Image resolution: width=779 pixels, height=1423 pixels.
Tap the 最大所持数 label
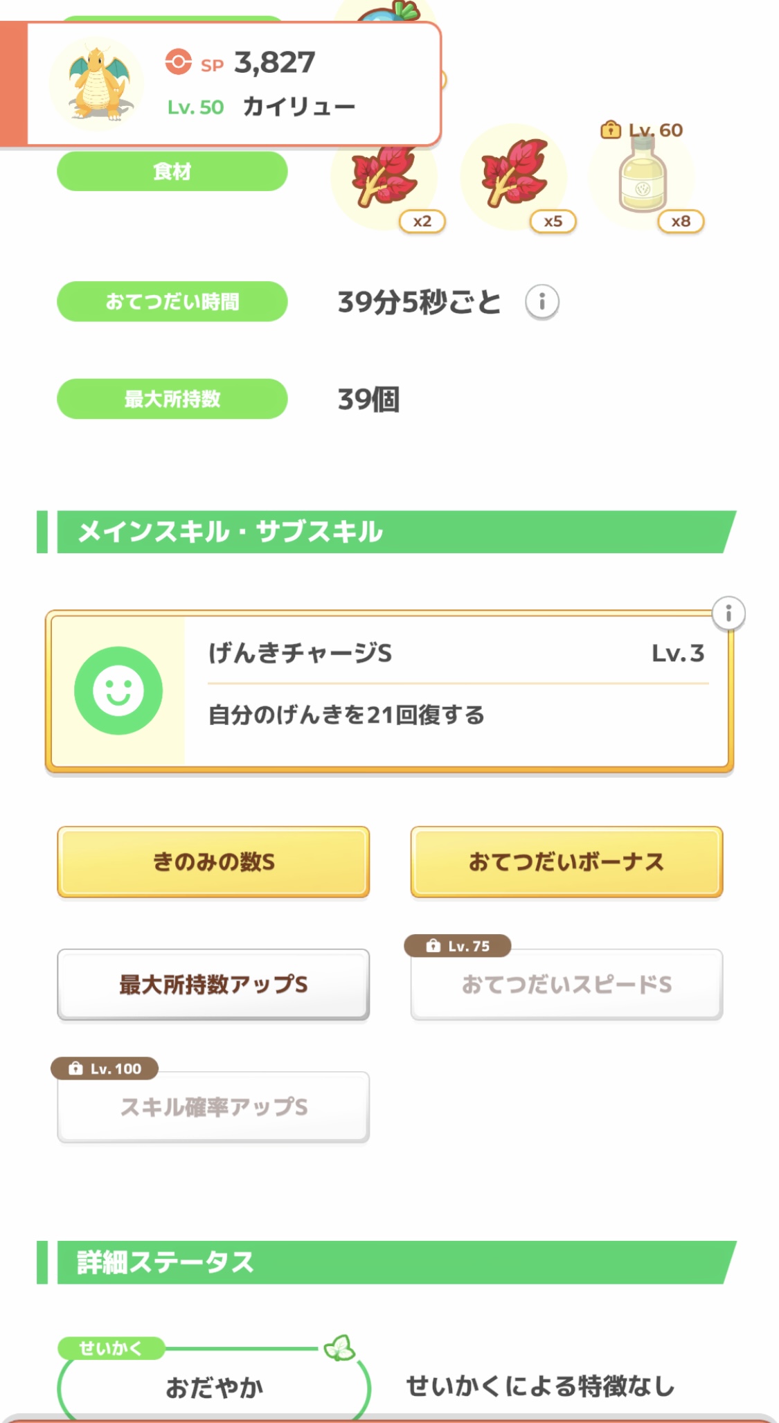[172, 399]
